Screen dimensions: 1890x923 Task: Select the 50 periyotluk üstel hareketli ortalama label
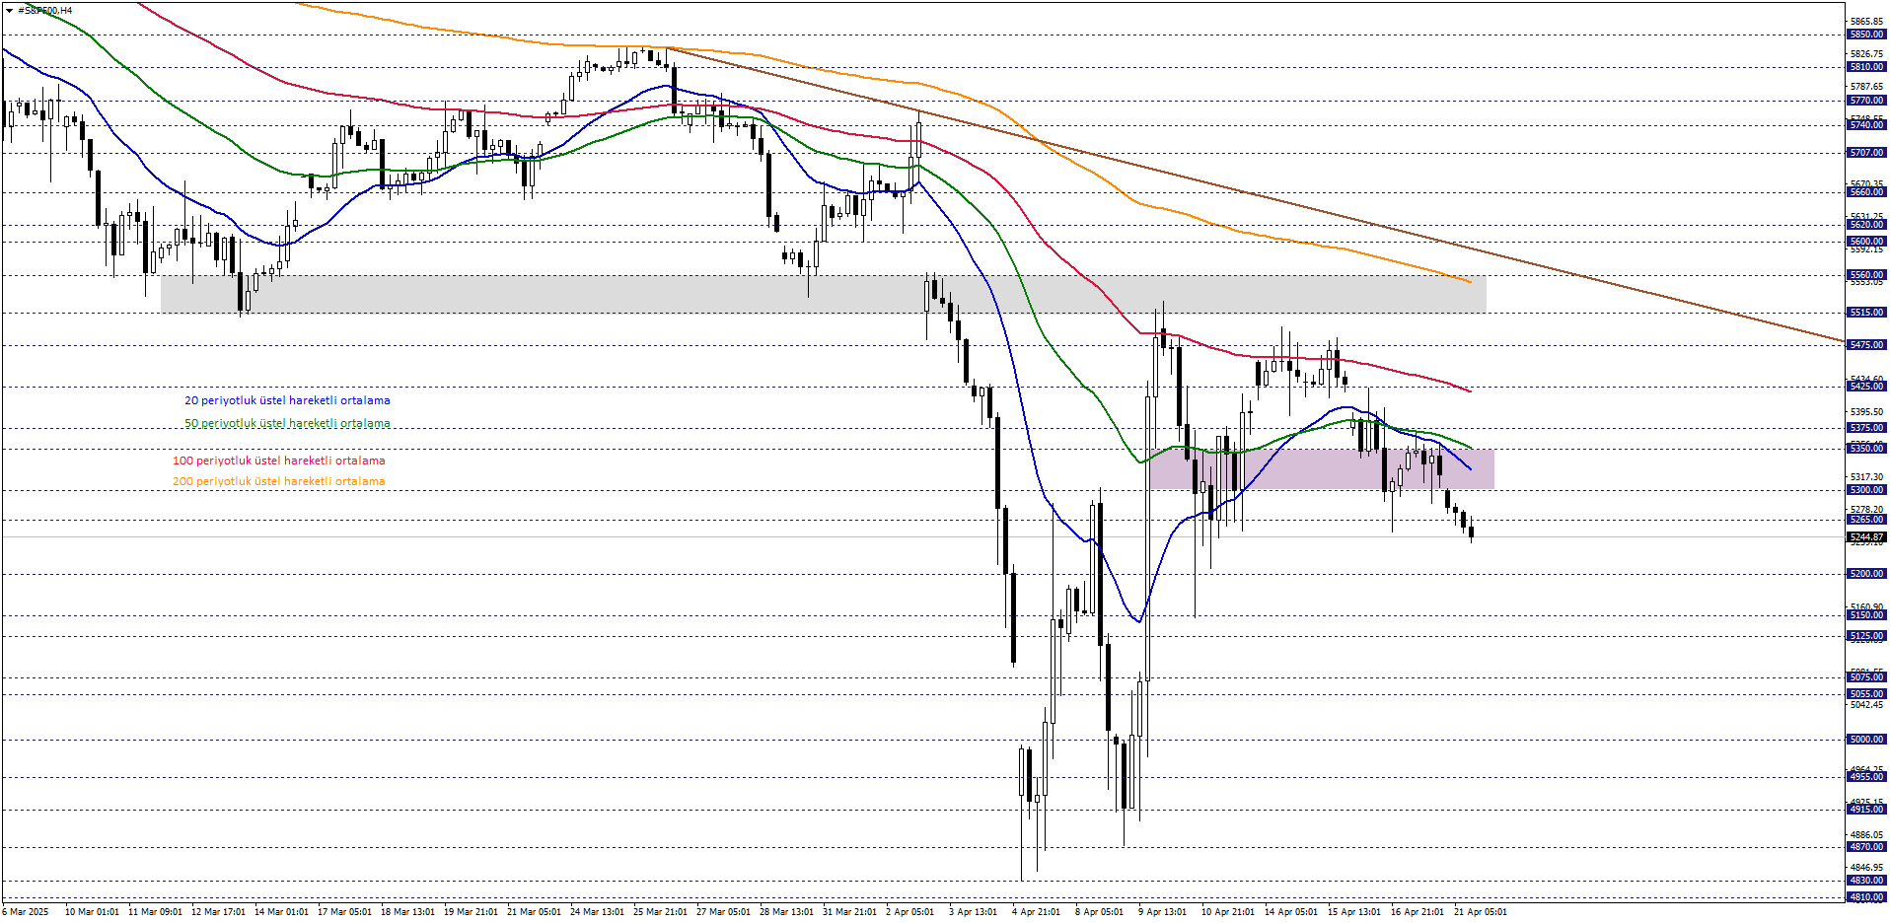tap(287, 423)
